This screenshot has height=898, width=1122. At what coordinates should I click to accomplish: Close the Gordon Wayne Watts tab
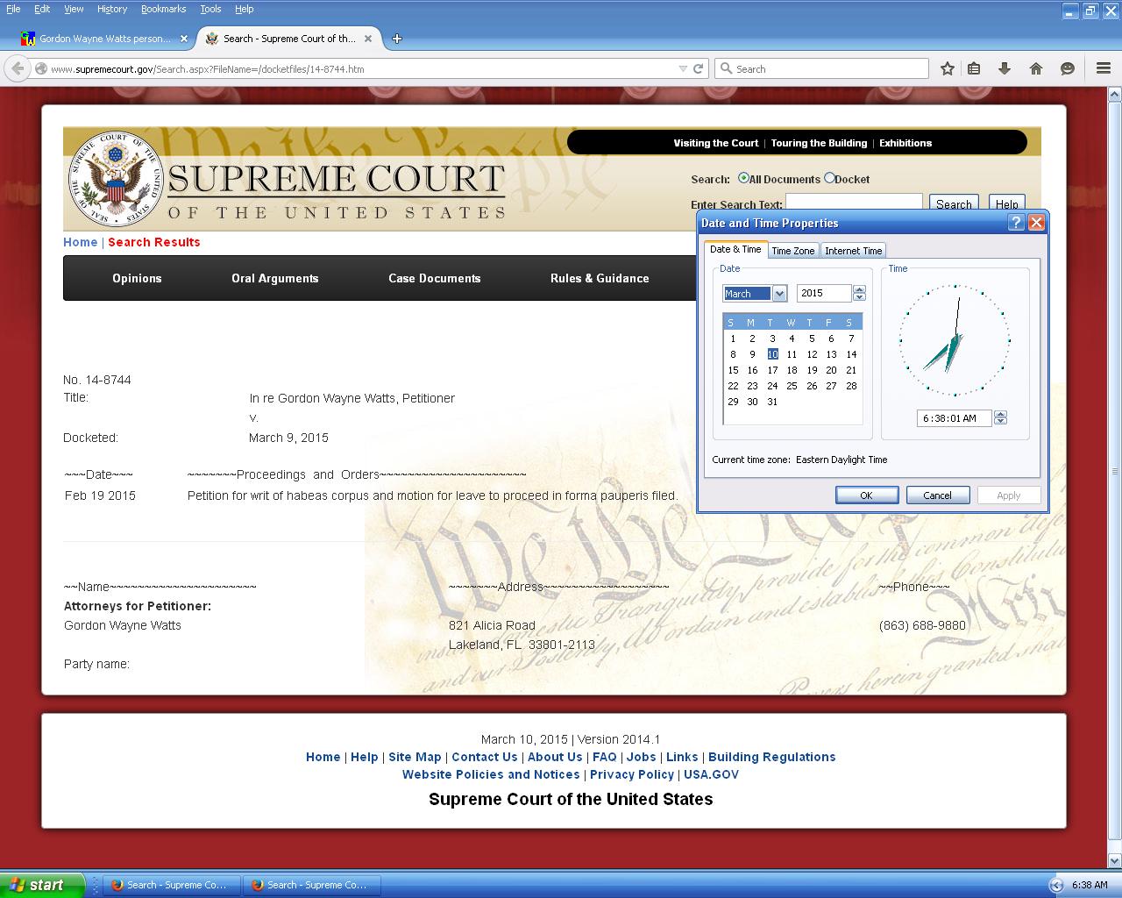[x=184, y=39]
